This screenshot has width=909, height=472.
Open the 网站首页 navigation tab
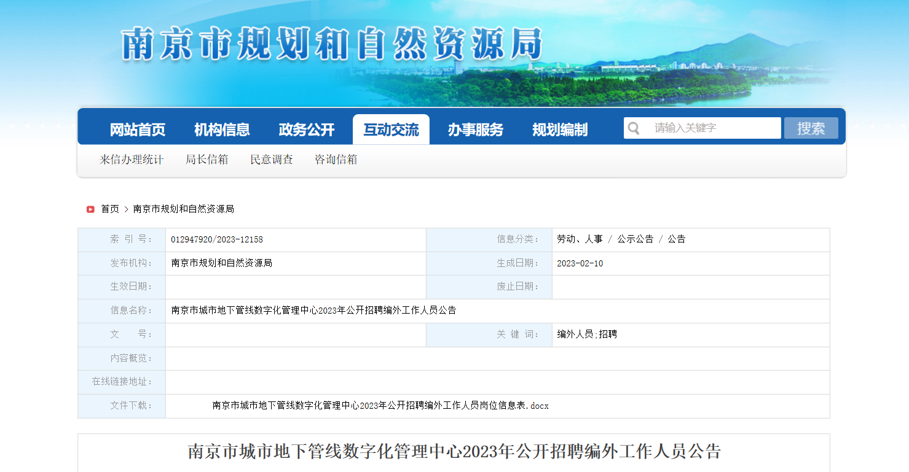(x=138, y=130)
